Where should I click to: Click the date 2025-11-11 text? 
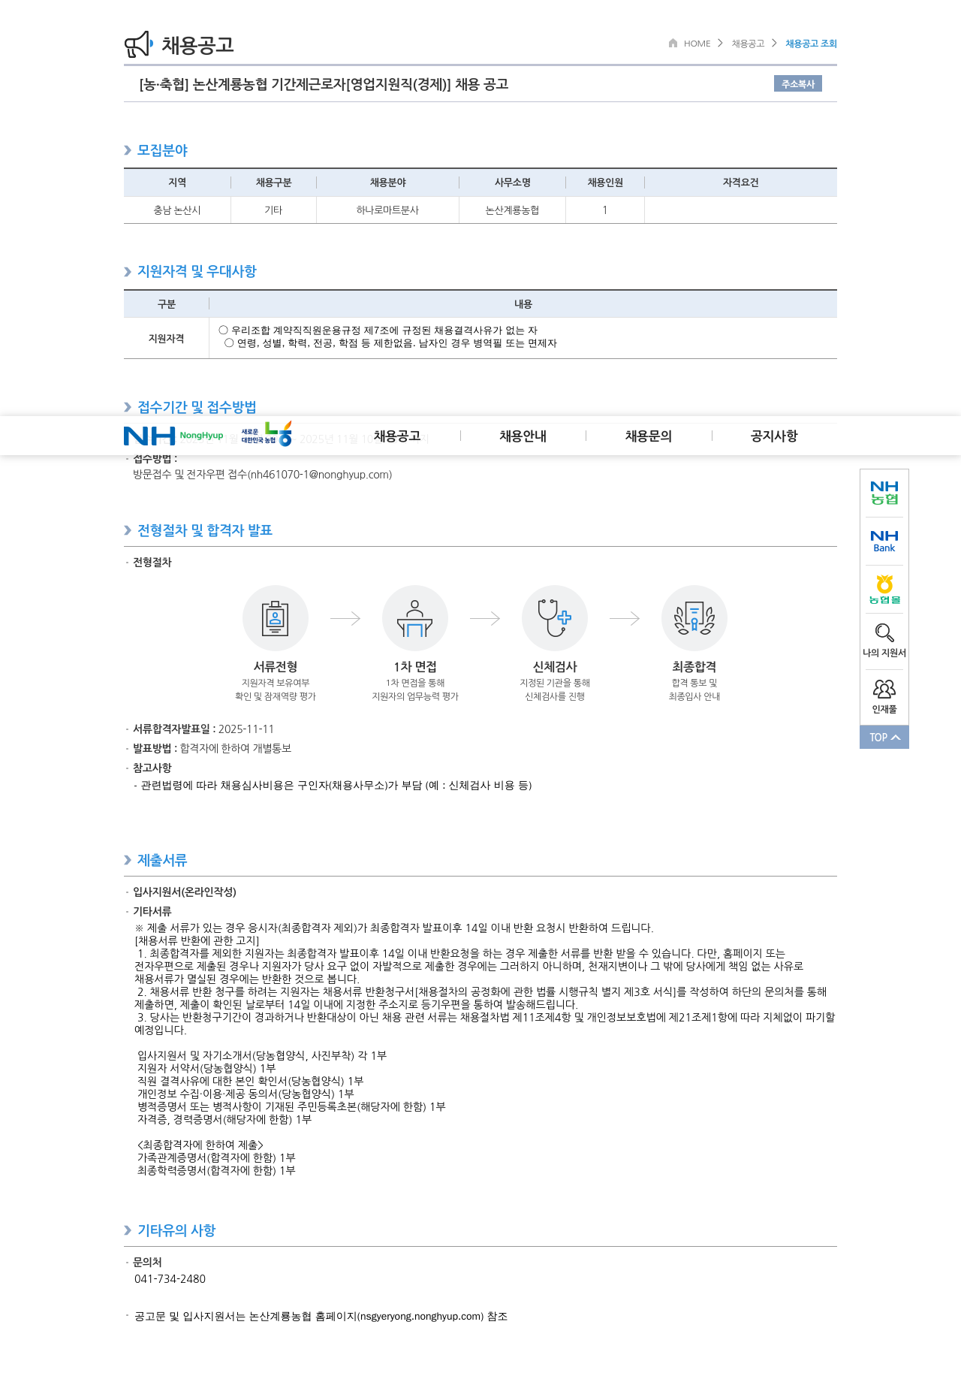click(x=246, y=729)
